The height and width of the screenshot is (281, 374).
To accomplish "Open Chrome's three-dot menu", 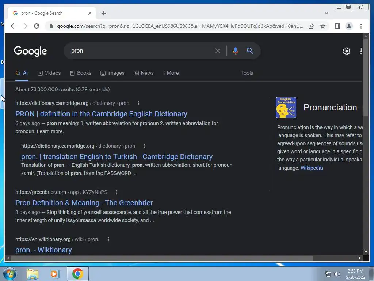I will click(361, 26).
